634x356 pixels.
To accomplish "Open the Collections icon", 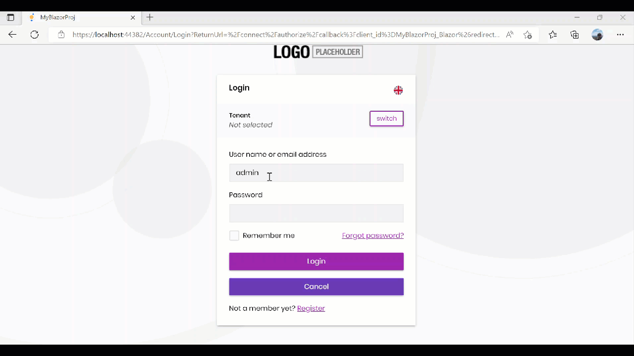I will 575,35.
